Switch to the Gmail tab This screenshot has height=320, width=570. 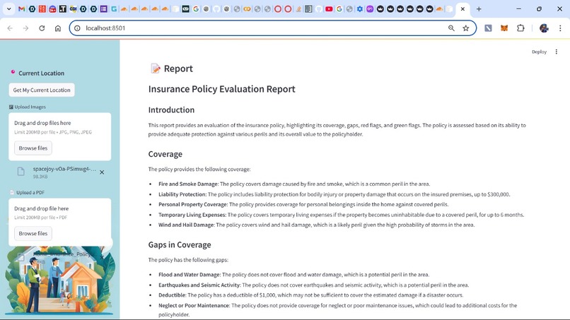coord(21,8)
